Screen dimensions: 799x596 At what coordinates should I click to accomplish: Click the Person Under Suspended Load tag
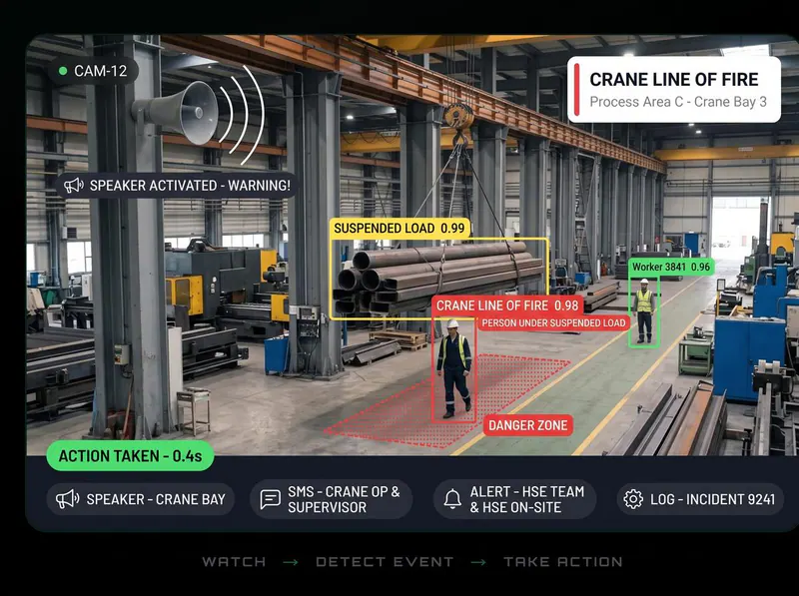coord(553,323)
